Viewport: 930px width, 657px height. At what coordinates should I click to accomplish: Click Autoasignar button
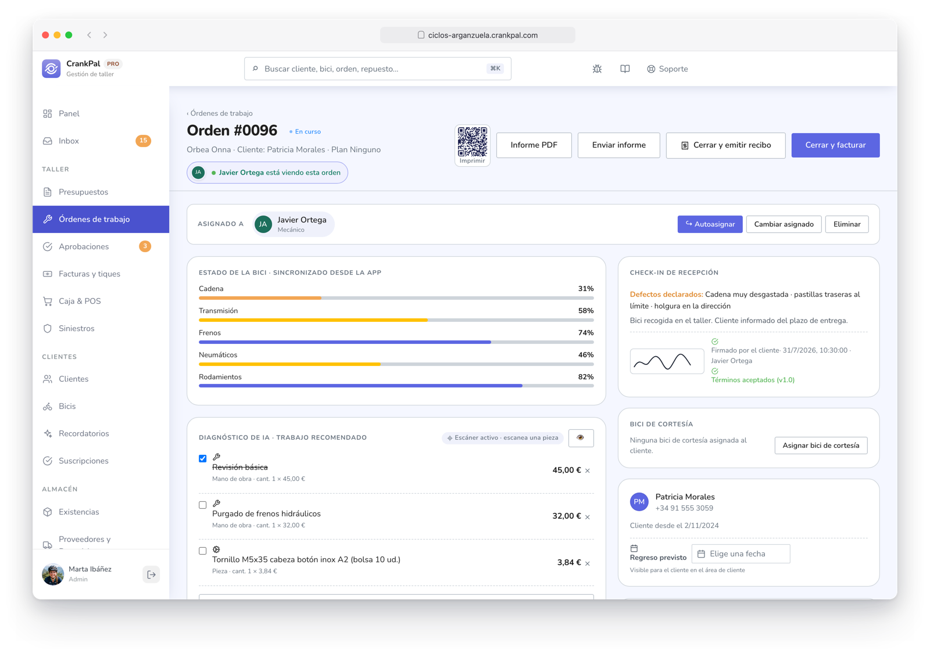[710, 224]
